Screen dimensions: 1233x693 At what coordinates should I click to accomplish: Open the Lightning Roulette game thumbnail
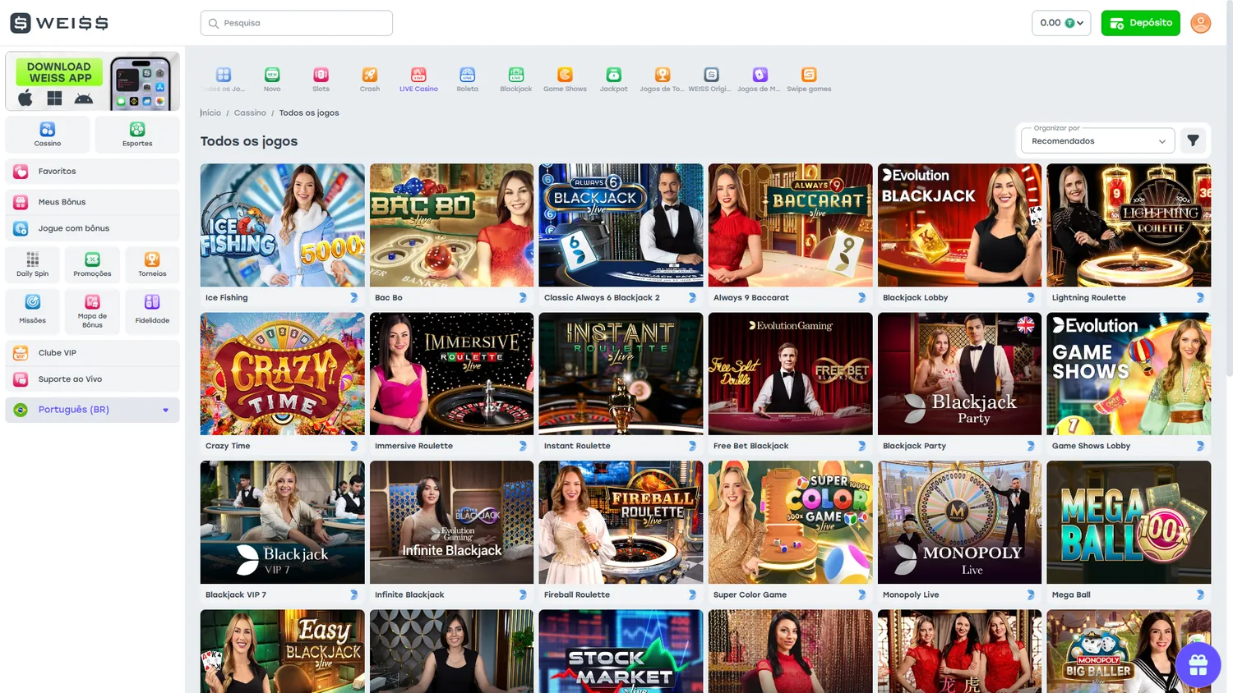(x=1129, y=225)
